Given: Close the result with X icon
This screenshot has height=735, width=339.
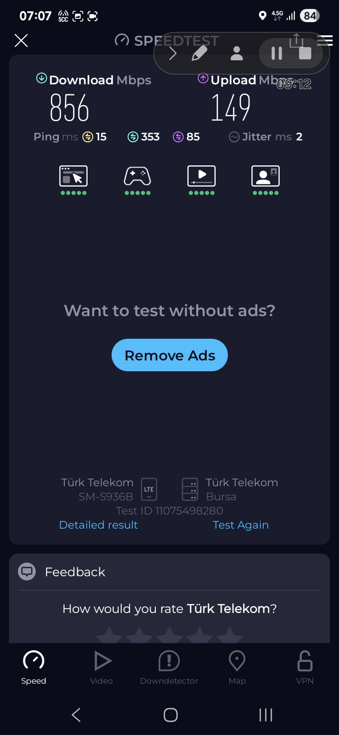Looking at the screenshot, I should click(21, 41).
